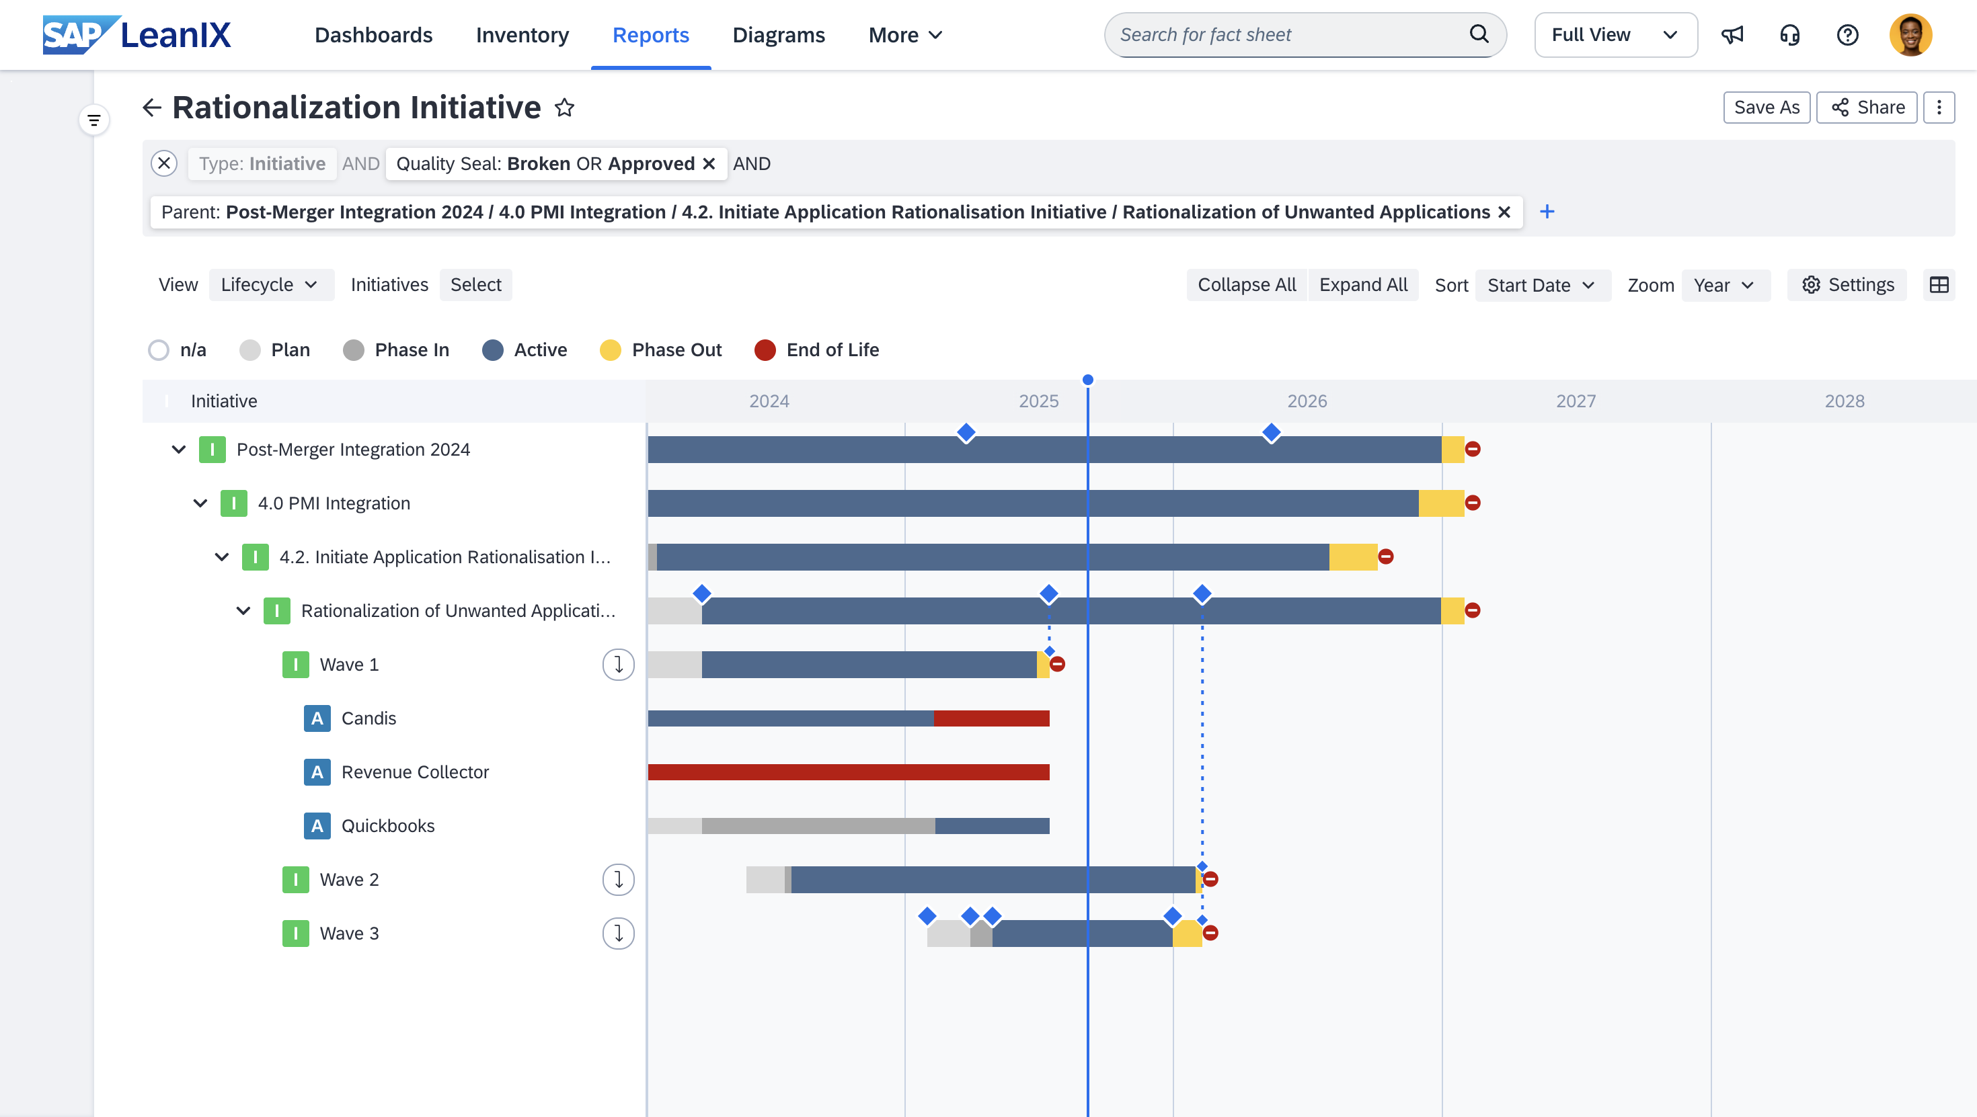Click the announcements megaphone icon
1977x1117 pixels.
[1732, 36]
